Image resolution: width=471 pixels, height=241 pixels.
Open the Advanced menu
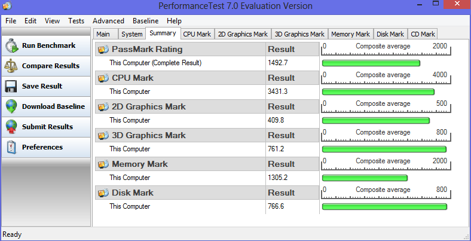pyautogui.click(x=108, y=21)
